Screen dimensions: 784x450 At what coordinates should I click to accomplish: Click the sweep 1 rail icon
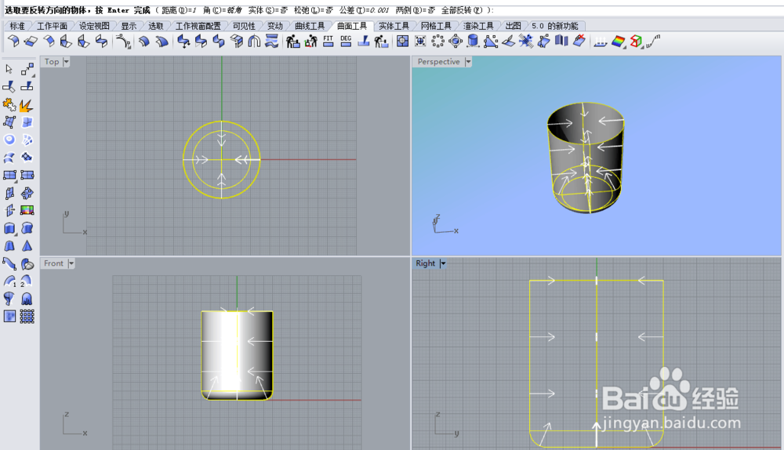[x=9, y=281]
